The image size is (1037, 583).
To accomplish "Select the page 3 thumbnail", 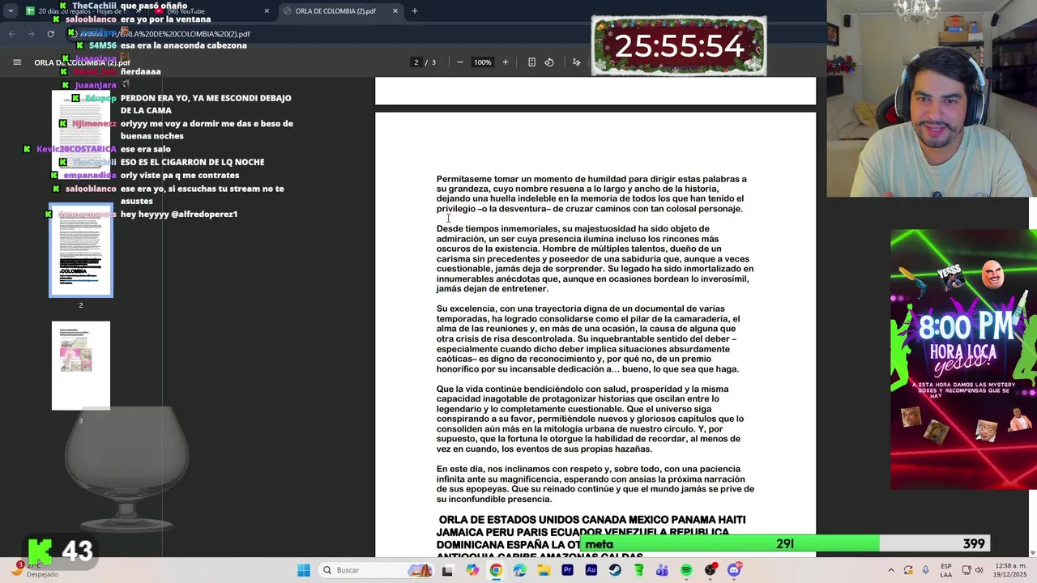I will tap(81, 365).
